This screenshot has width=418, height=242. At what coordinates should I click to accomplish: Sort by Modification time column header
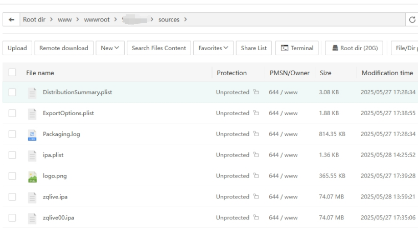coord(387,73)
